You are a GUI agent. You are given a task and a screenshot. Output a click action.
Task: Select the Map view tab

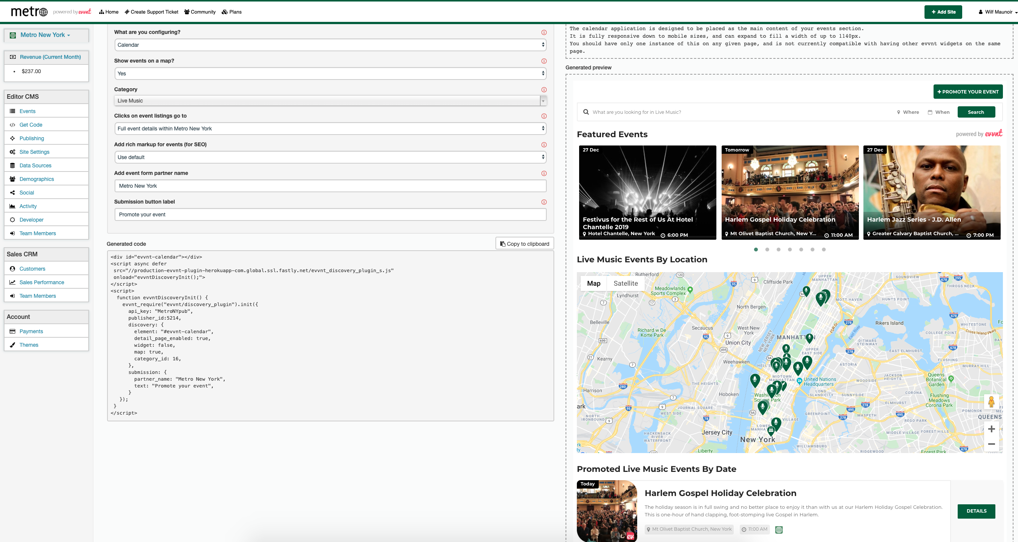click(x=593, y=284)
